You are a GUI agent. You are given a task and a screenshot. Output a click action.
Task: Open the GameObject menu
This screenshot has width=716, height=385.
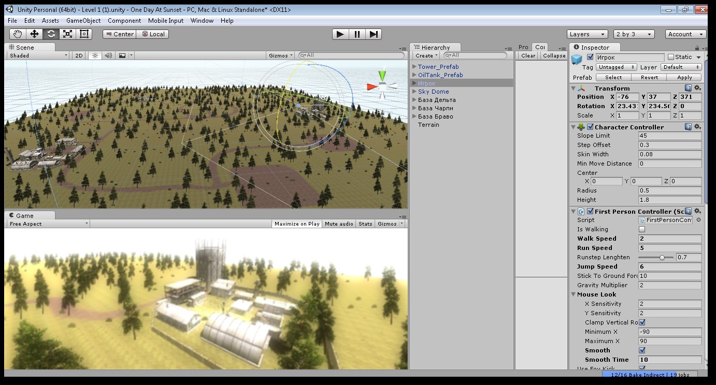pyautogui.click(x=83, y=21)
